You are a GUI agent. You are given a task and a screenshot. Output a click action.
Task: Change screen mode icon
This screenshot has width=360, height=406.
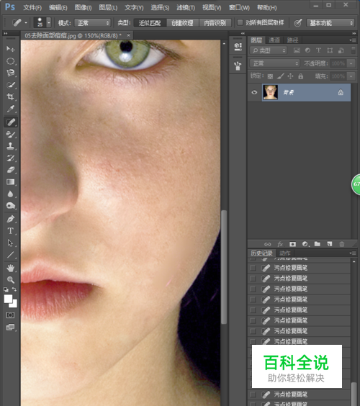click(10, 327)
